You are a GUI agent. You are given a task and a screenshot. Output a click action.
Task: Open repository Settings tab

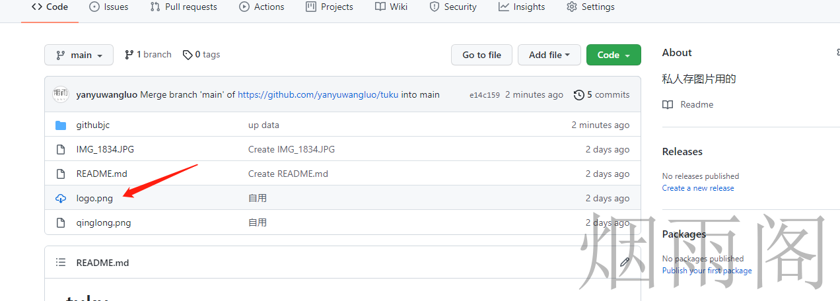tap(590, 7)
